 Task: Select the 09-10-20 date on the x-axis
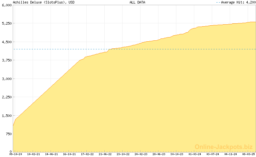tap(16, 154)
